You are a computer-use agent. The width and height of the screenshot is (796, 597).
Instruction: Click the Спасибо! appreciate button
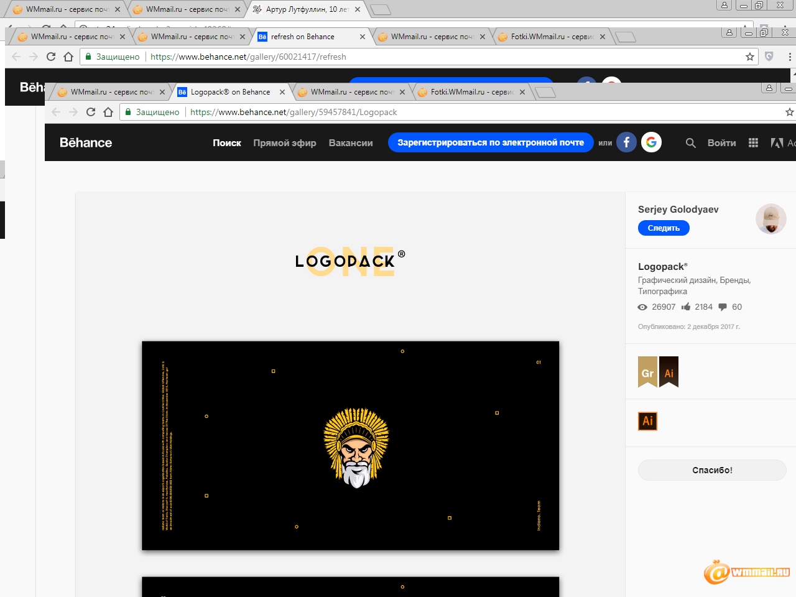[712, 470]
